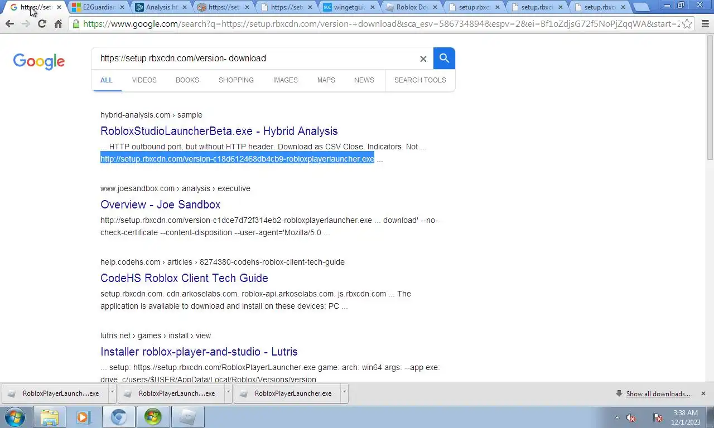Clear the search box with the X icon

pos(423,59)
